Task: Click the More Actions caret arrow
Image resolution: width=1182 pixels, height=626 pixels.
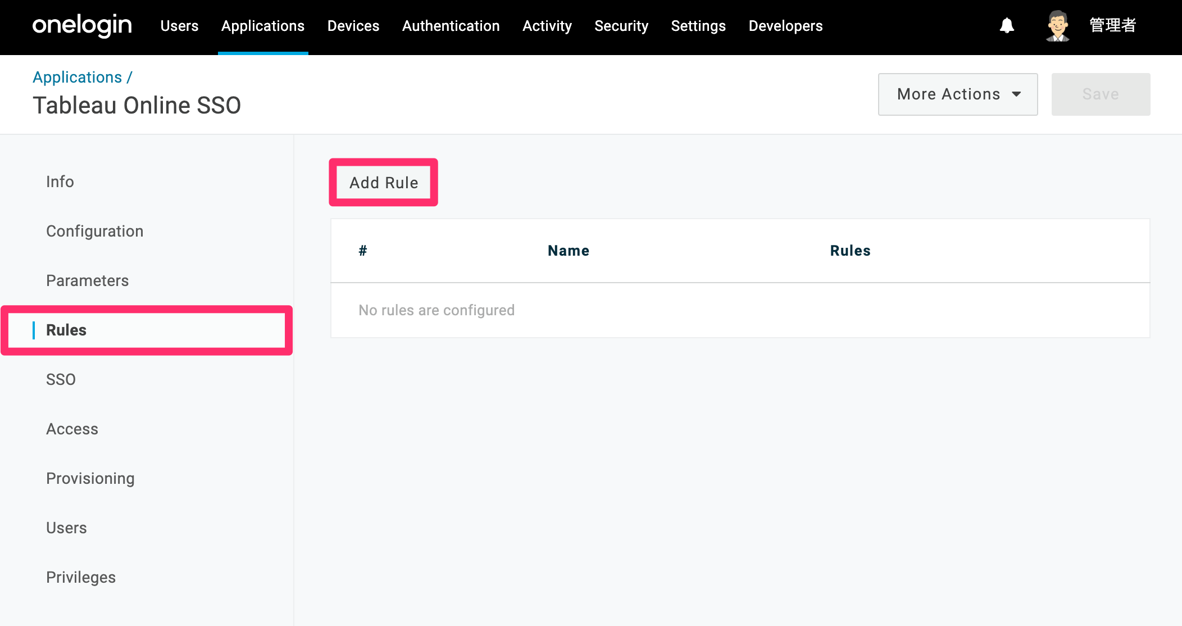Action: coord(1016,94)
